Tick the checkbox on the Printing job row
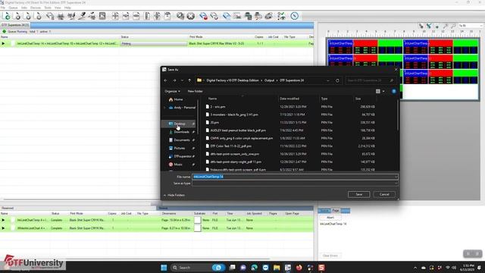Screen dimensions: 485x273 (13, 44)
